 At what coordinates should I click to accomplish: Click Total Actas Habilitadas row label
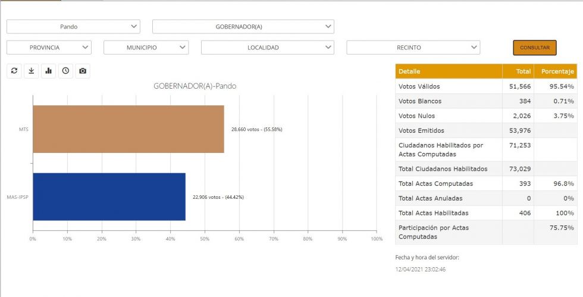(434, 213)
